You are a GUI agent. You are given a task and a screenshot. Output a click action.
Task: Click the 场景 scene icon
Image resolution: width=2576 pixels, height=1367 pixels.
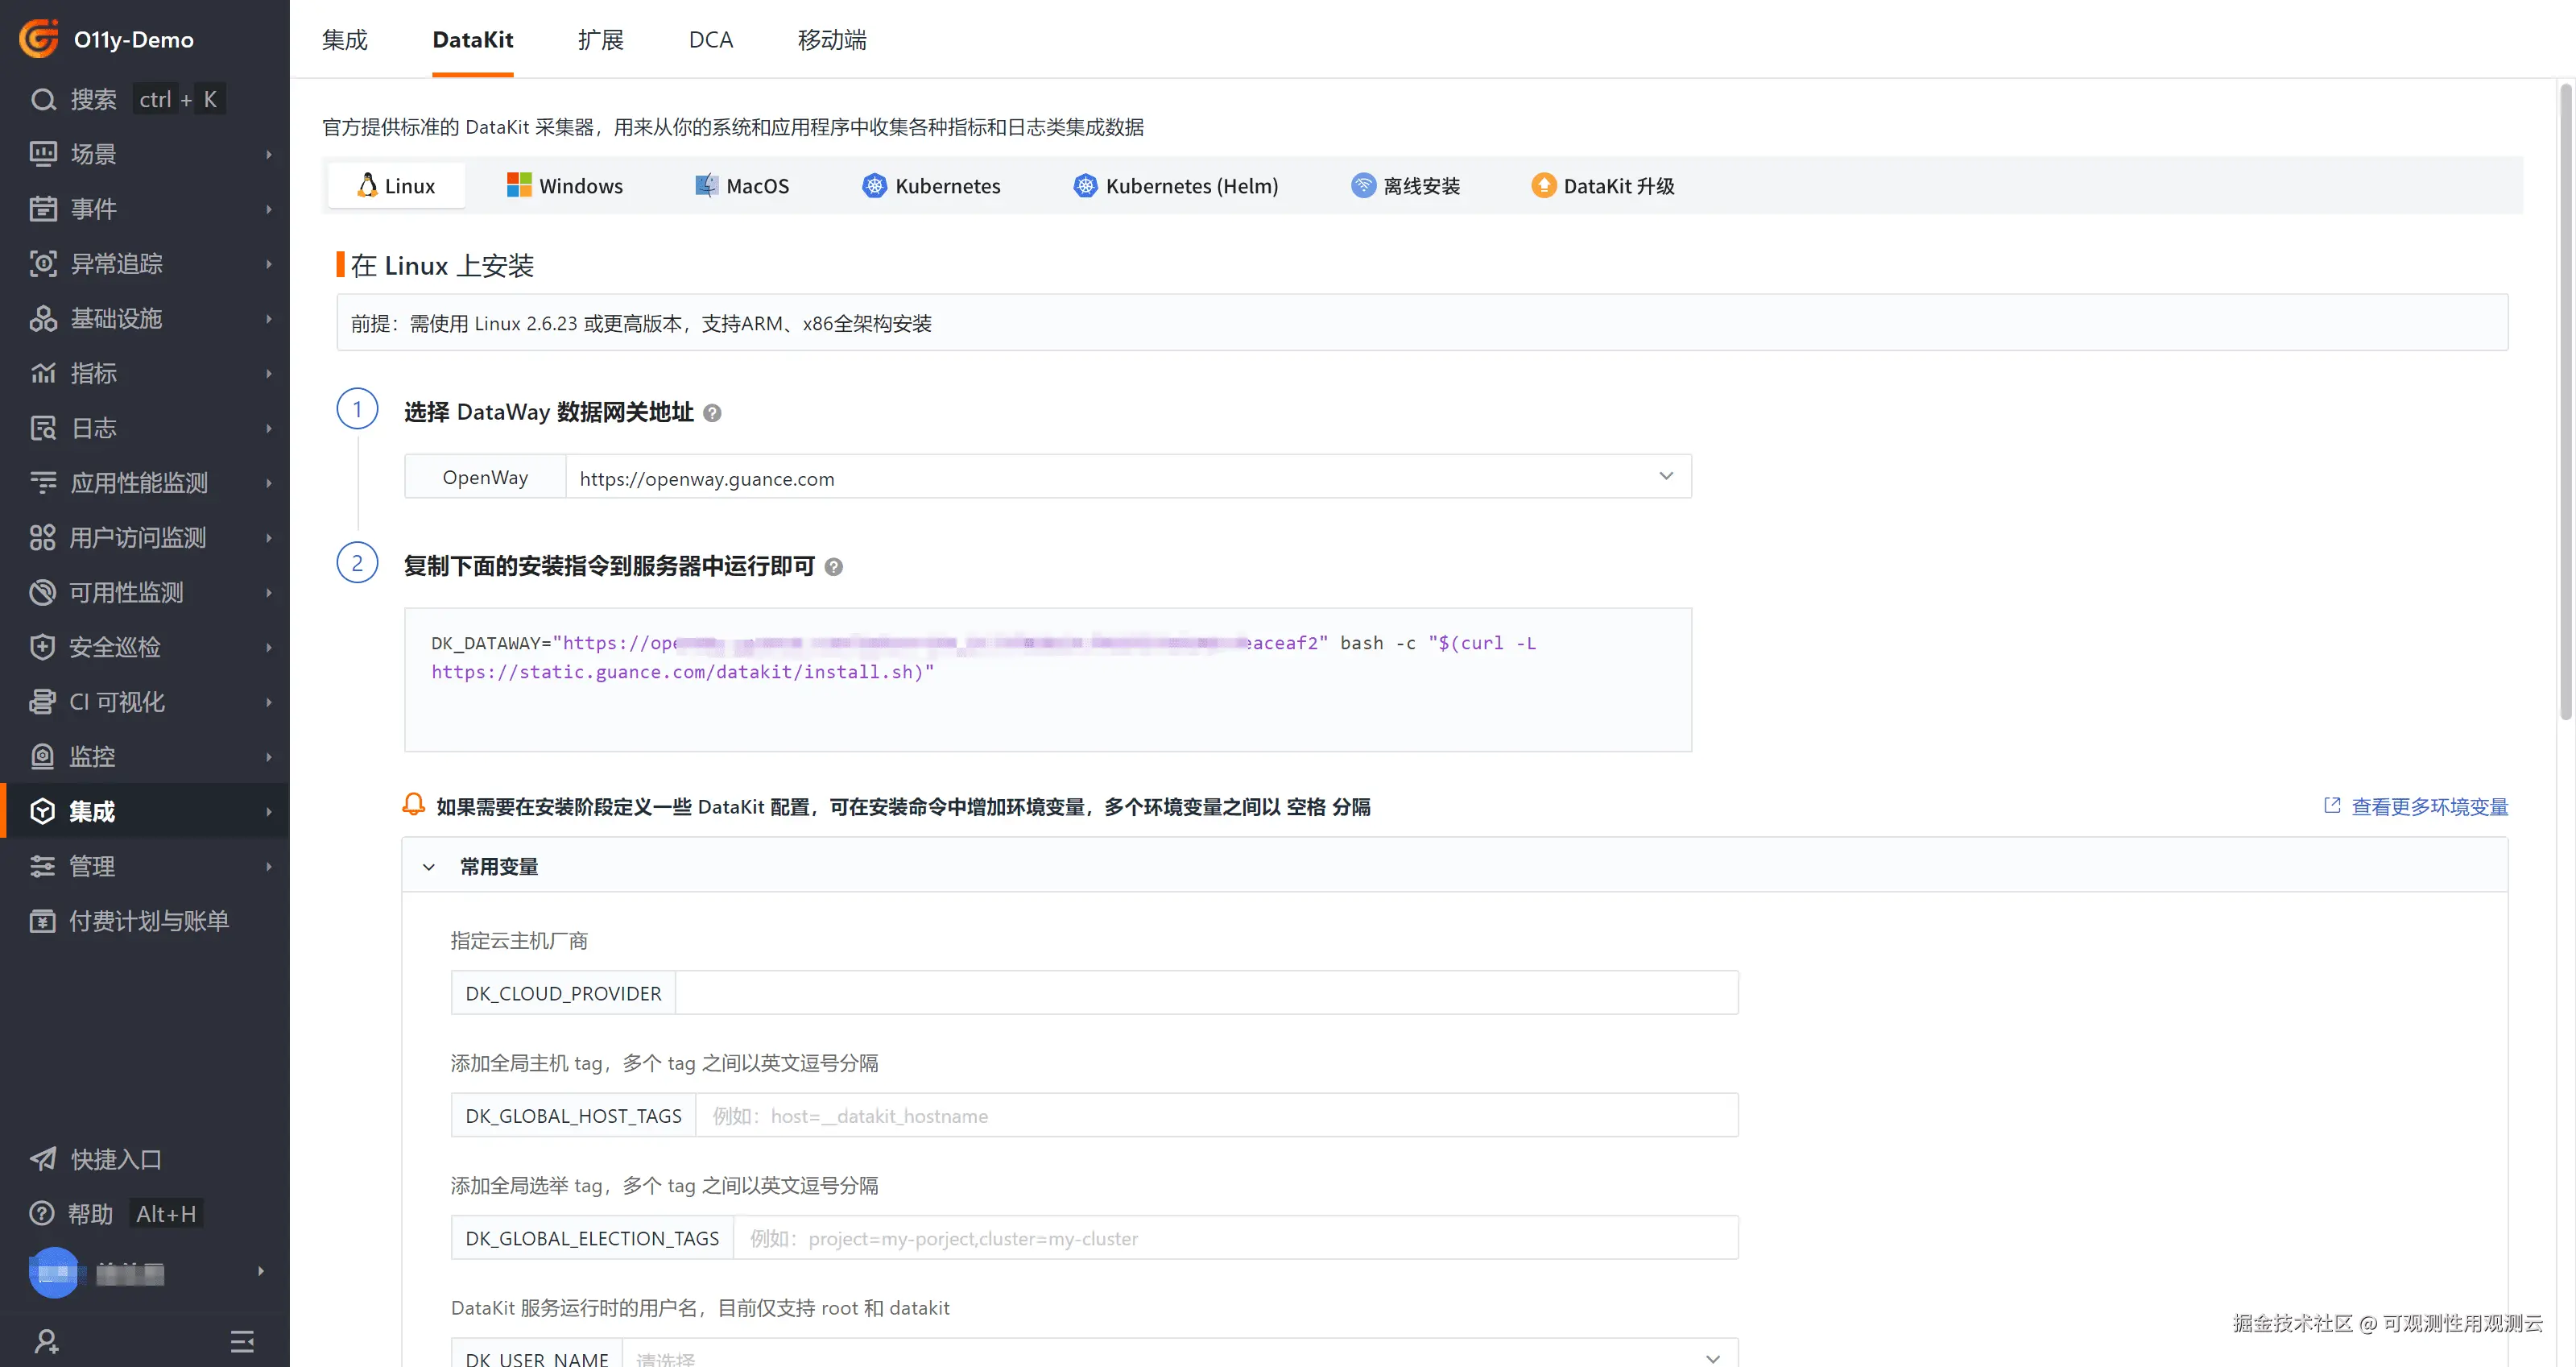[43, 154]
